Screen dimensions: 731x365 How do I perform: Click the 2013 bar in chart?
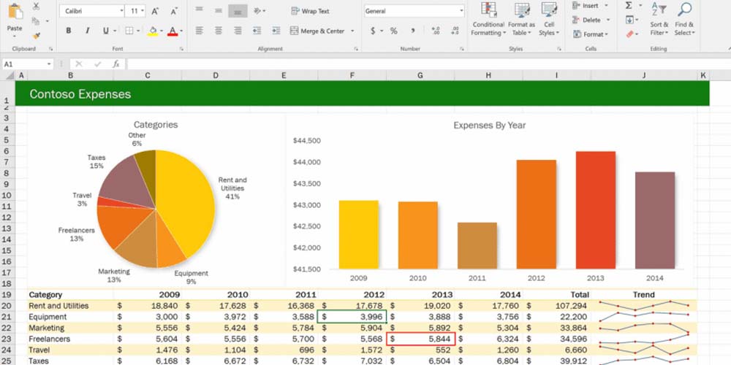595,210
